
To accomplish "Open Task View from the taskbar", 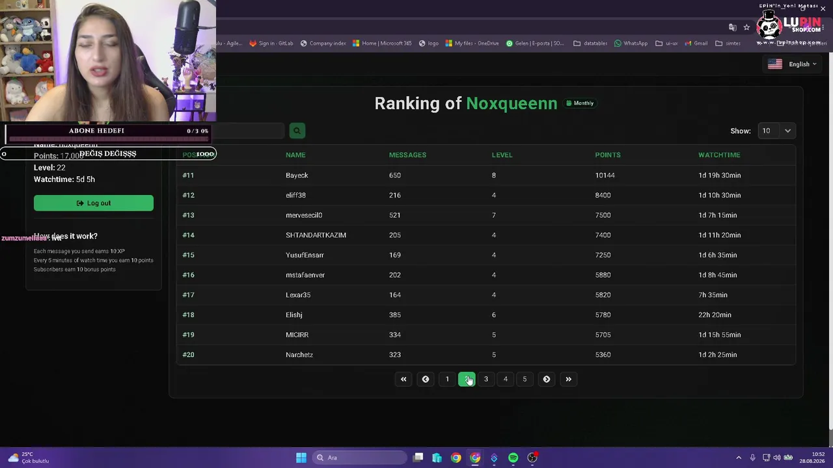I will click(x=418, y=458).
